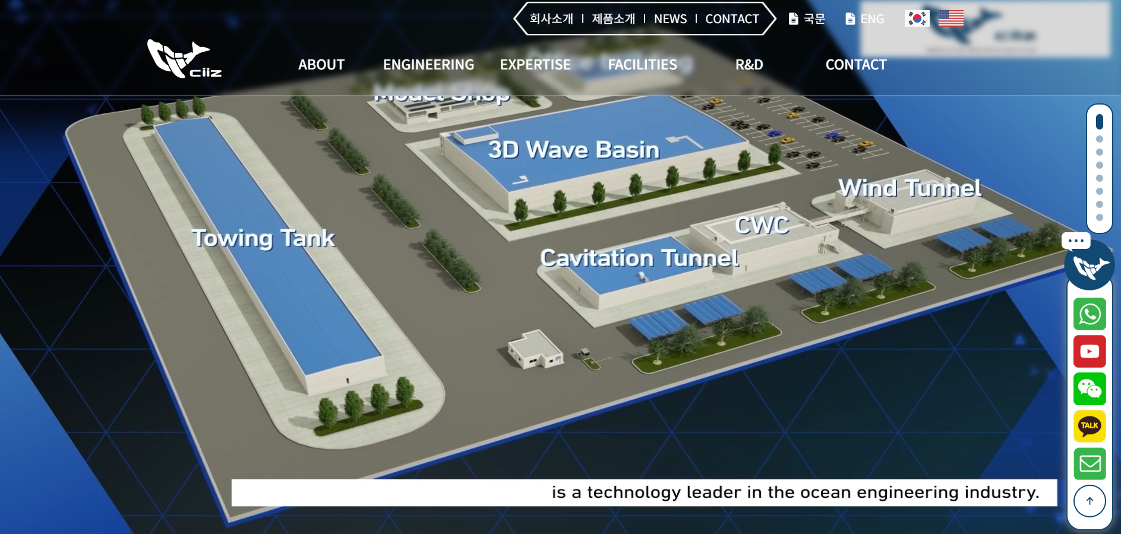This screenshot has width=1121, height=534.
Task: Open the ABOUT menu
Action: click(321, 65)
